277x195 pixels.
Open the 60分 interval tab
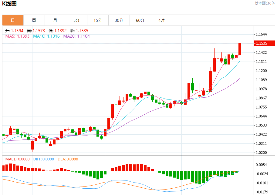coord(140,20)
